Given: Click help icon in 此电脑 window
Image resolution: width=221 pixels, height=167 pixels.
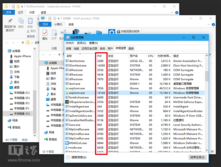Looking at the screenshot, I should click(x=213, y=25).
